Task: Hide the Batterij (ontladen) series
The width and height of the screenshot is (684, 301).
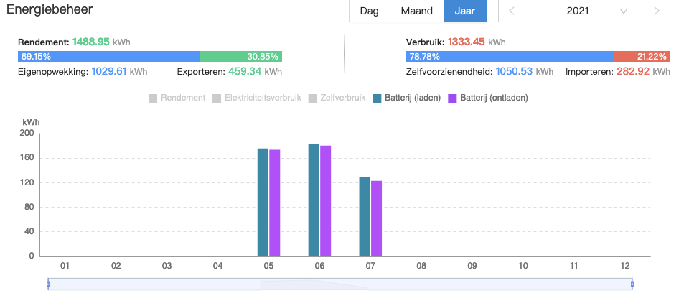Action: pyautogui.click(x=487, y=98)
